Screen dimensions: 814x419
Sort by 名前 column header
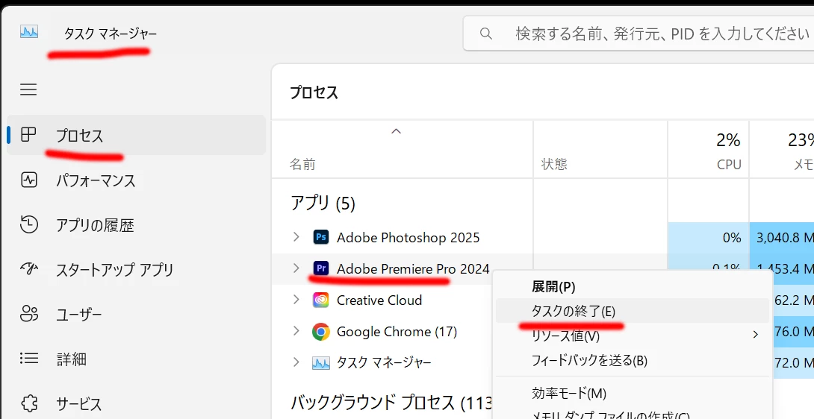[402, 149]
